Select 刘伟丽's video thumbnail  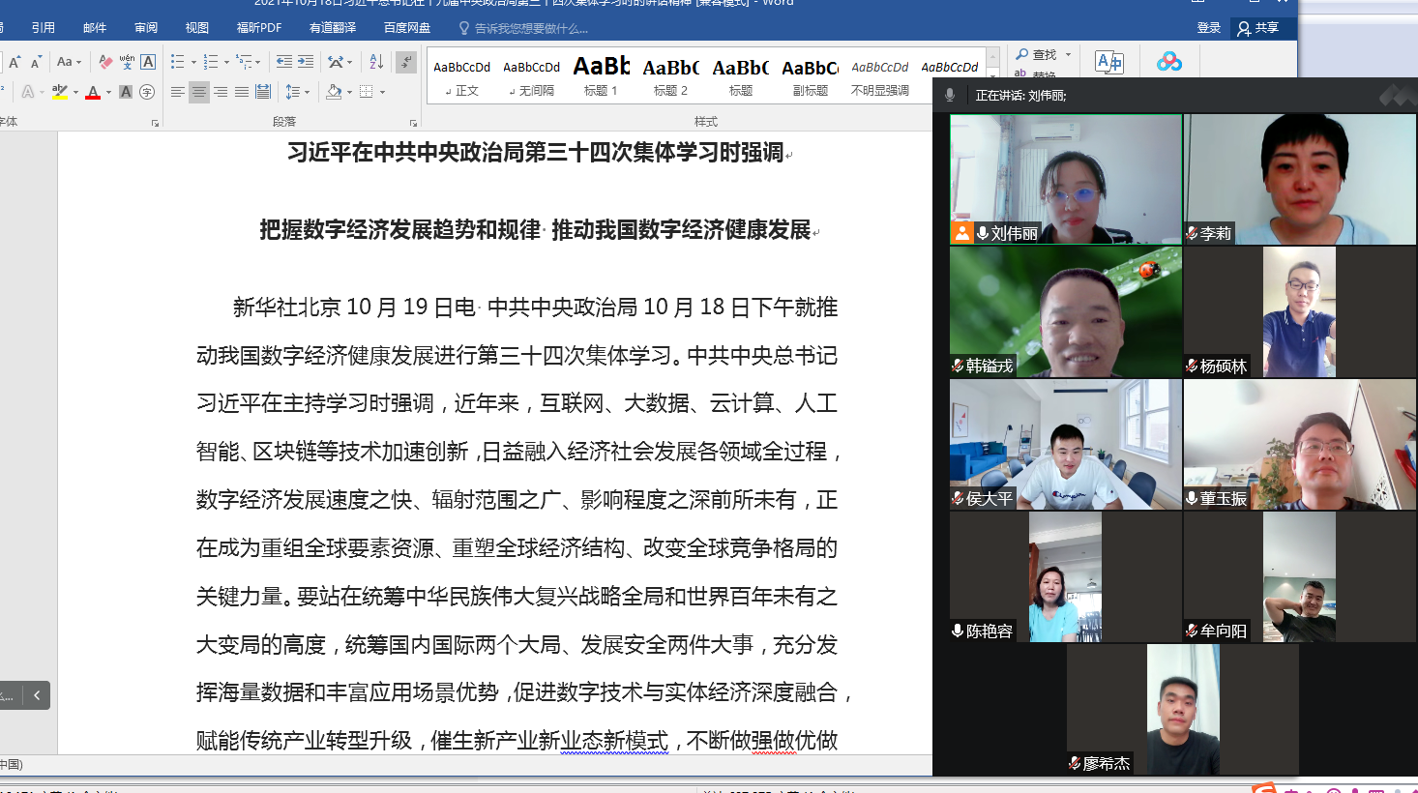point(1066,179)
